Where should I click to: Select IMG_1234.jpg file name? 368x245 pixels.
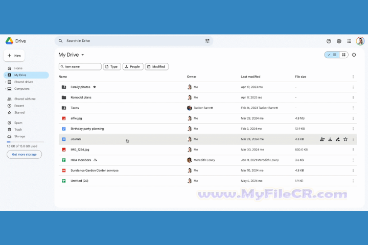coord(80,150)
